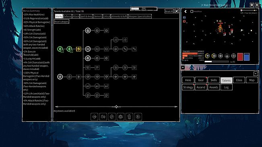This screenshot has height=147, width=262.
Task: Open settings with the gear icon
Action: 252,5
